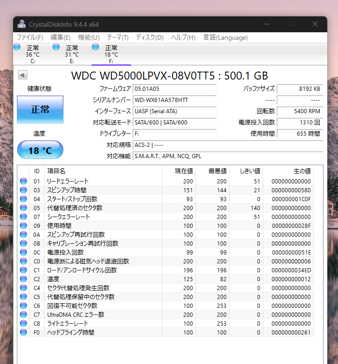Click status orb for 04 スタート/ストップ回数 row

pyautogui.click(x=23, y=199)
